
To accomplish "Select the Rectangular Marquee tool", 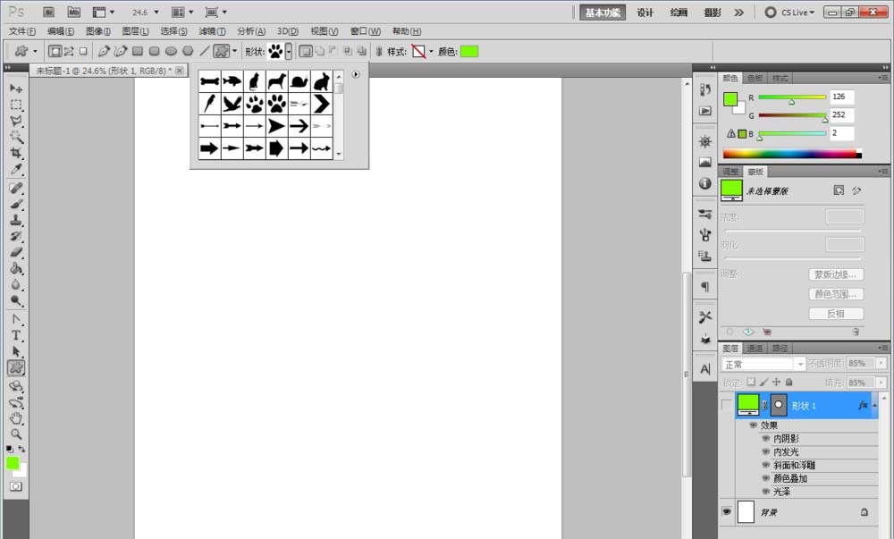I will pyautogui.click(x=16, y=105).
